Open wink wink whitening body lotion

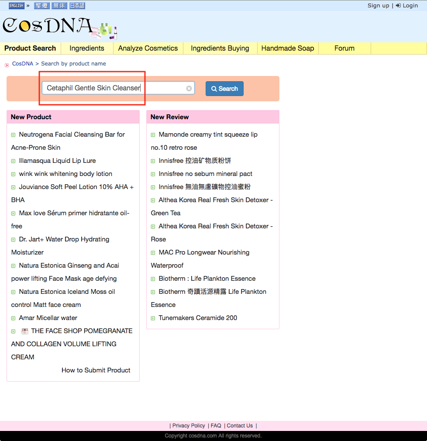click(x=65, y=174)
